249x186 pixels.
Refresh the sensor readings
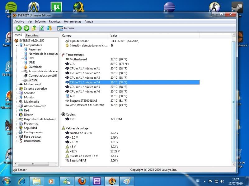(x=42, y=28)
